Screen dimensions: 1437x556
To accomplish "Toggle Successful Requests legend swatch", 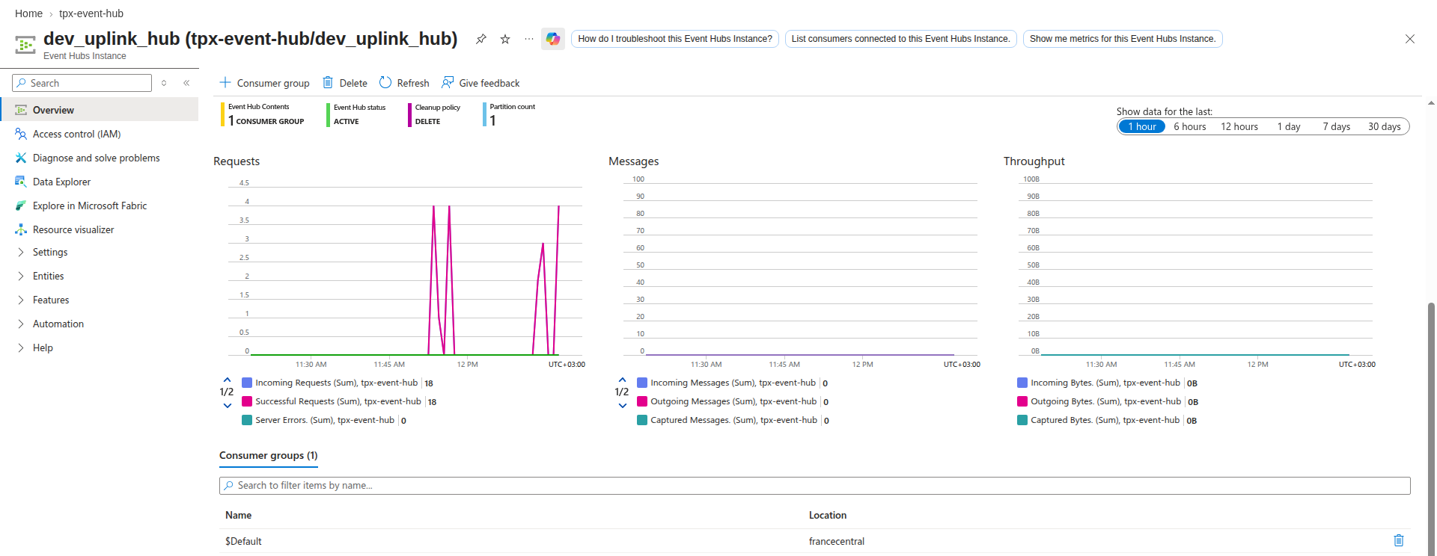I will click(x=247, y=401).
